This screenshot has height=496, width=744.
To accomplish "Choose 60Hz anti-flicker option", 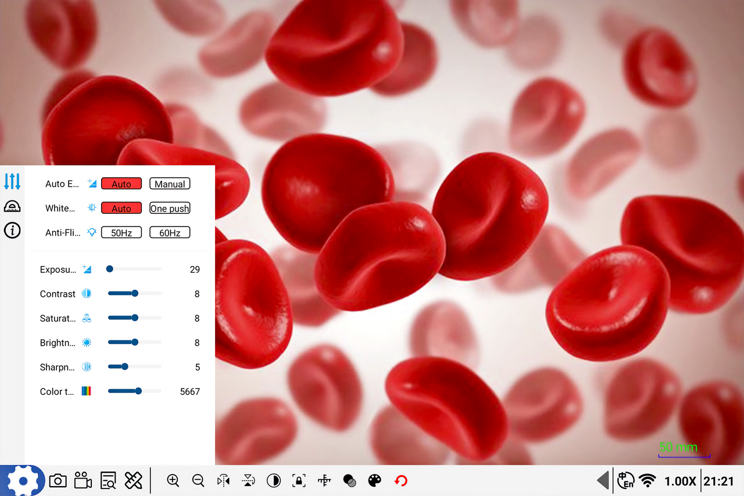I will (170, 233).
